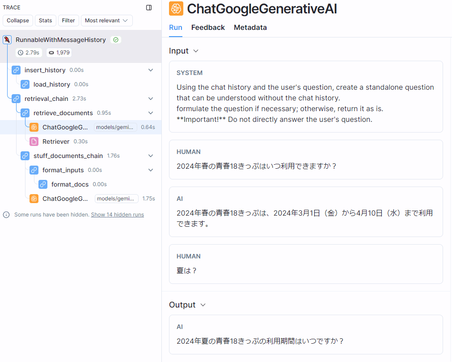
Task: Click the retrieval_chain chain icon
Action: tap(16, 98)
